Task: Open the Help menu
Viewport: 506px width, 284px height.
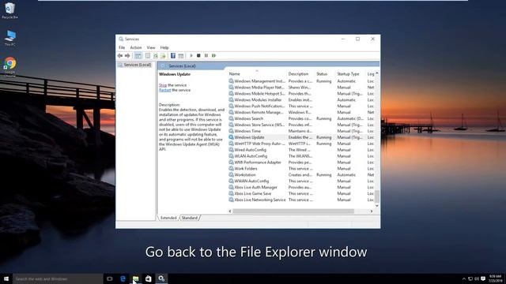Action: click(x=164, y=47)
